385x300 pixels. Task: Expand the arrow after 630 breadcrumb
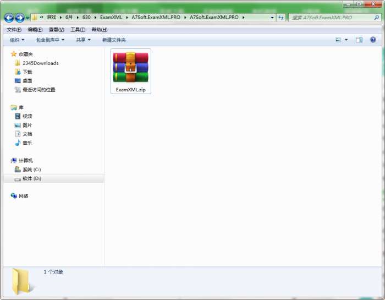95,18
